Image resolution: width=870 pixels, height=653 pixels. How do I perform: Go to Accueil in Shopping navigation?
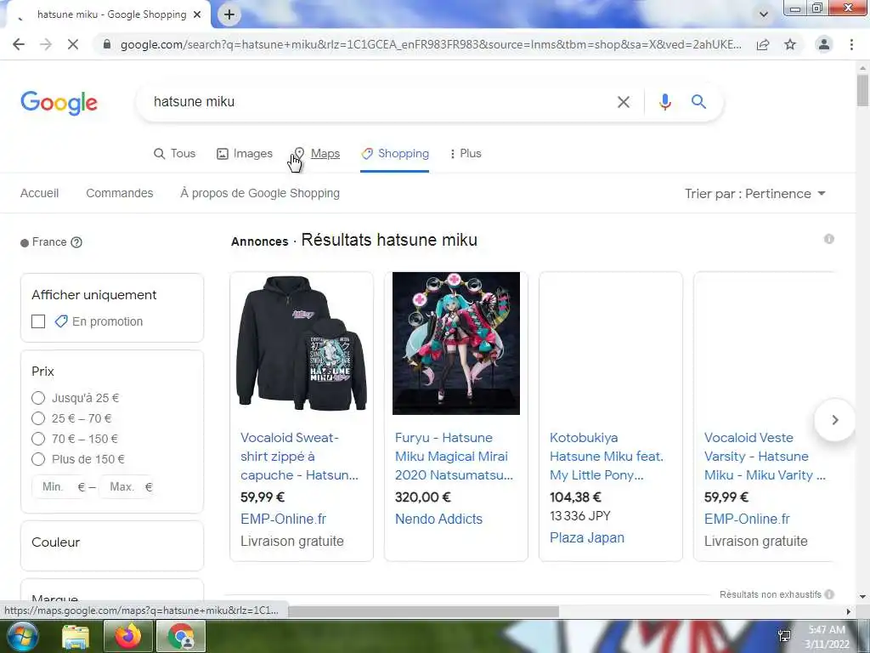pyautogui.click(x=39, y=193)
